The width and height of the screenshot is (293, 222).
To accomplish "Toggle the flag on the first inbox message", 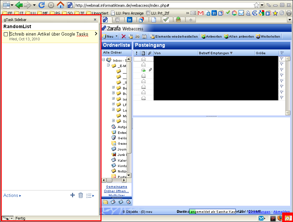I will click(282, 59).
